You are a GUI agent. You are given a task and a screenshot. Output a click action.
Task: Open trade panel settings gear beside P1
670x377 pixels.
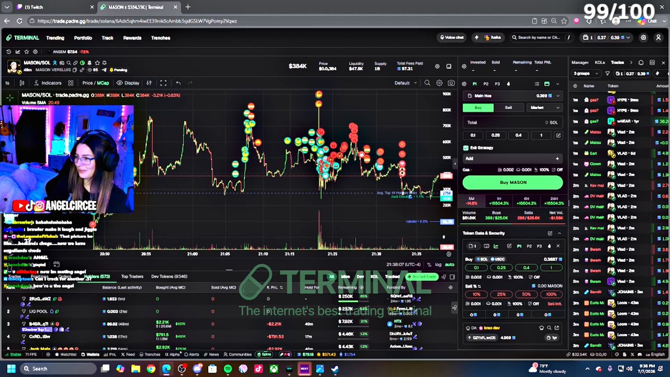pos(465,84)
